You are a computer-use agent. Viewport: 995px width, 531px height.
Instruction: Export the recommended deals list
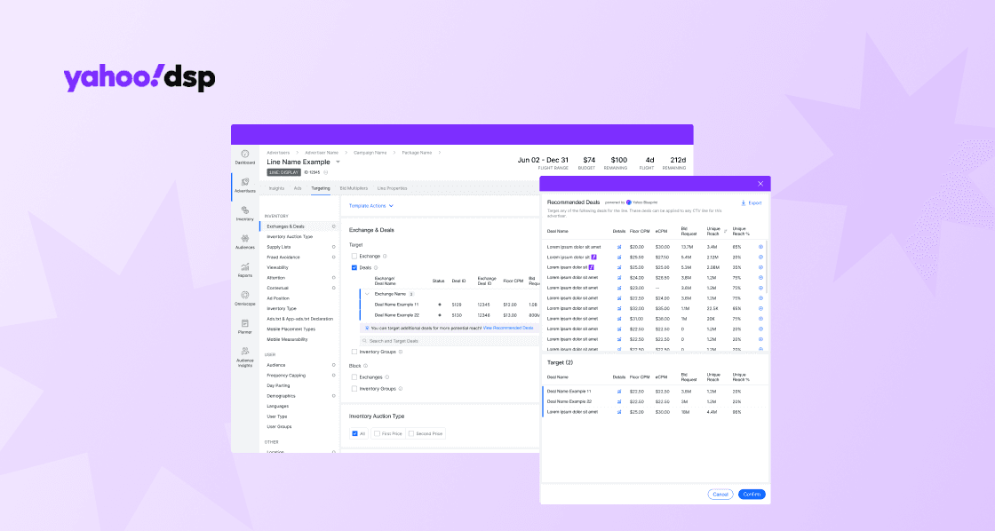pyautogui.click(x=752, y=203)
